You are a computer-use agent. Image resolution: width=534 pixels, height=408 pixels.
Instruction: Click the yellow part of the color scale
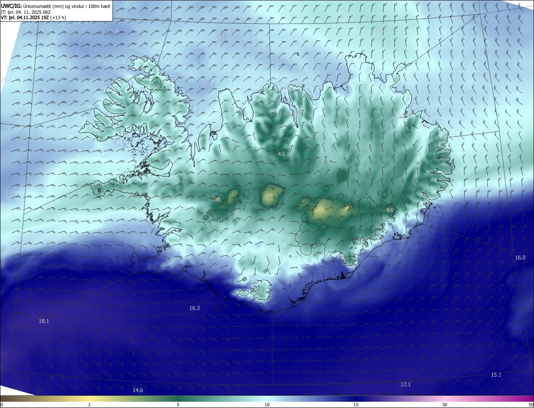coord(89,398)
